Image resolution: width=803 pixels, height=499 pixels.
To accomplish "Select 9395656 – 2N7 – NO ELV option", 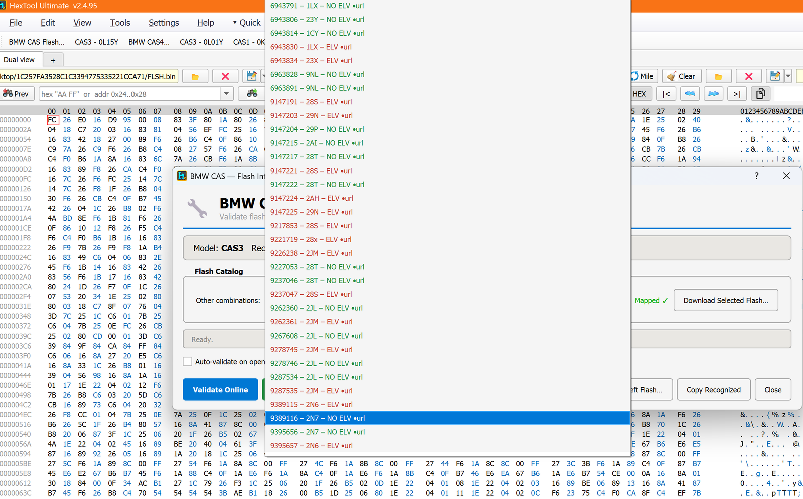I will 448,432.
